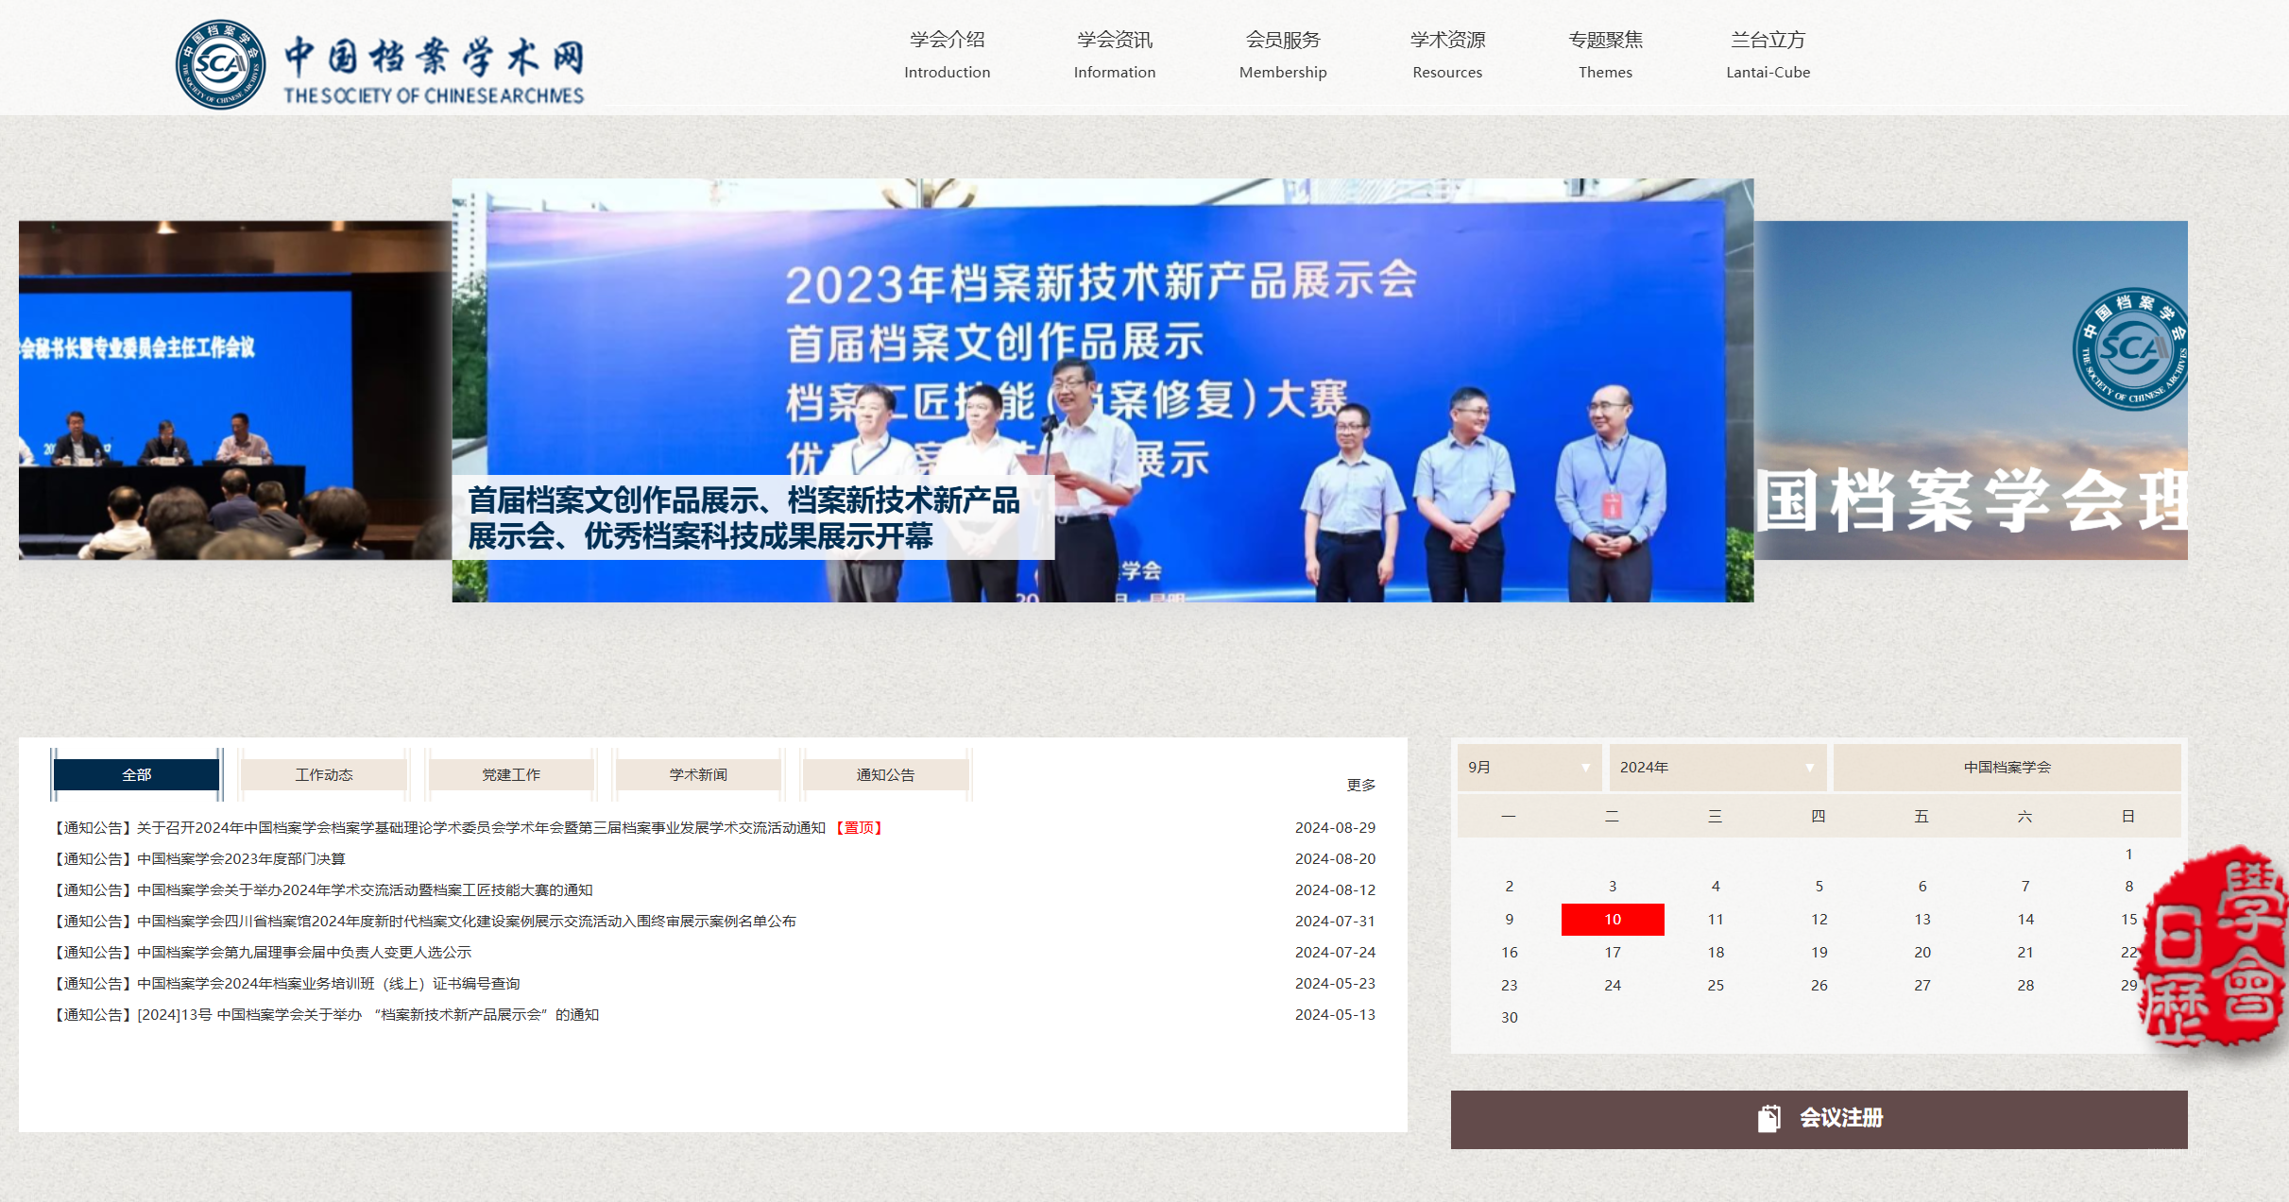Open the 中国档案学会2023年度部门决算 notice
This screenshot has width=2289, height=1202.
(x=199, y=858)
